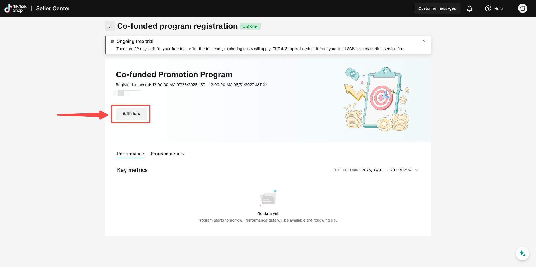536x267 pixels.
Task: Select the end date 2025/09/24 field
Action: (401, 170)
